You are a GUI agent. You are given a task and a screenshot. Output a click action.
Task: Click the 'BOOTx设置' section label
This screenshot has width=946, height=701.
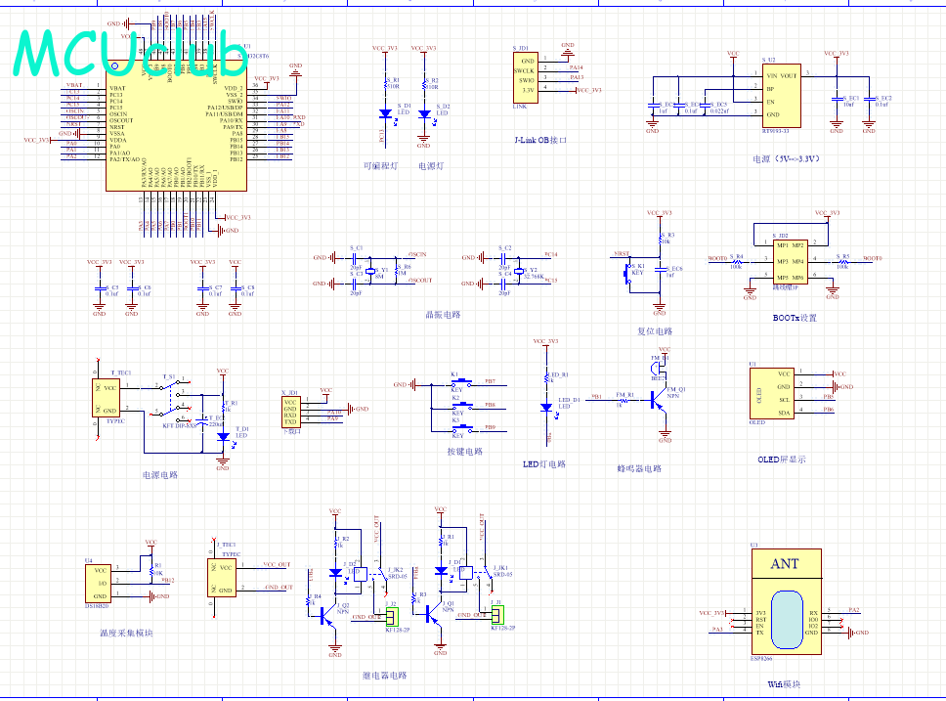point(795,318)
